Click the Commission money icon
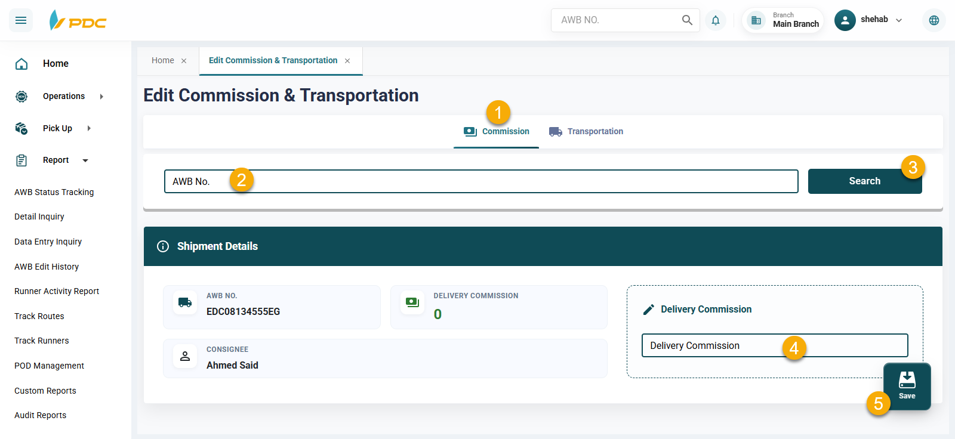955x439 pixels. pyautogui.click(x=470, y=131)
